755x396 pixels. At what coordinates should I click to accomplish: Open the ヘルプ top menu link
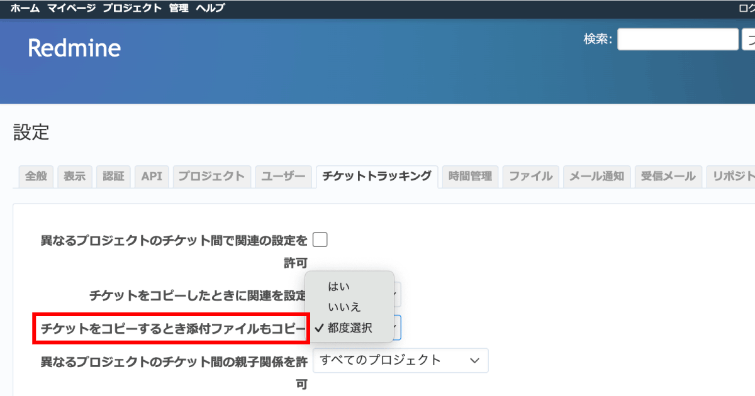tap(210, 8)
